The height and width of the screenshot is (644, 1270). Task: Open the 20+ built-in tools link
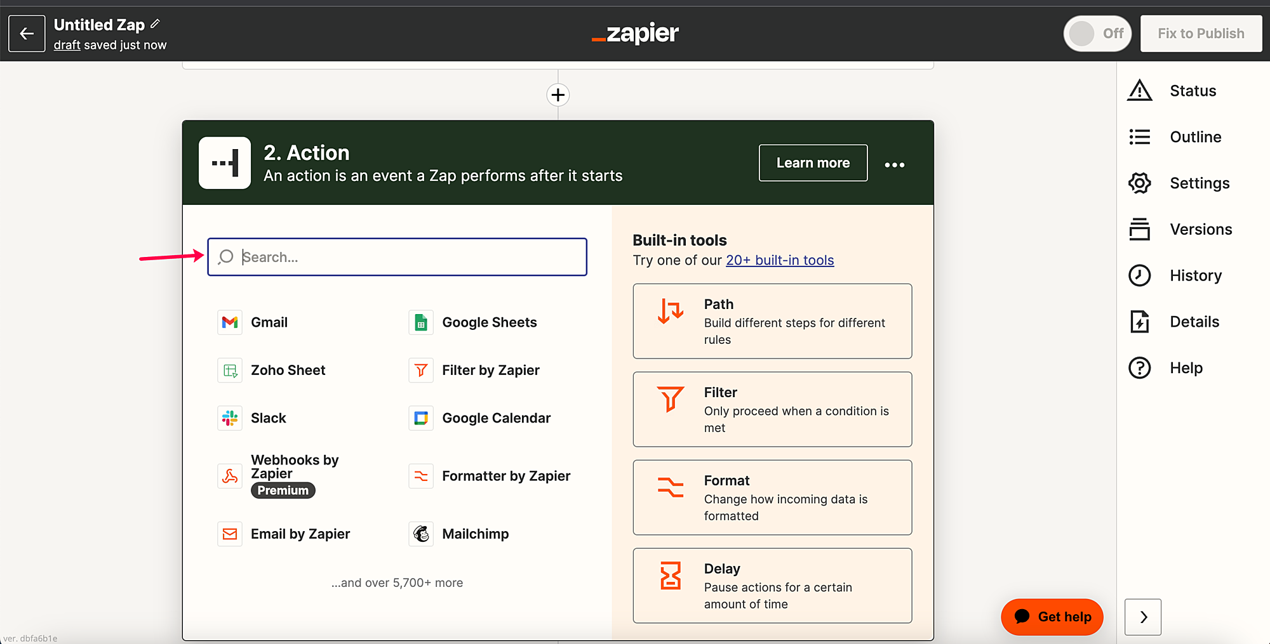point(780,260)
